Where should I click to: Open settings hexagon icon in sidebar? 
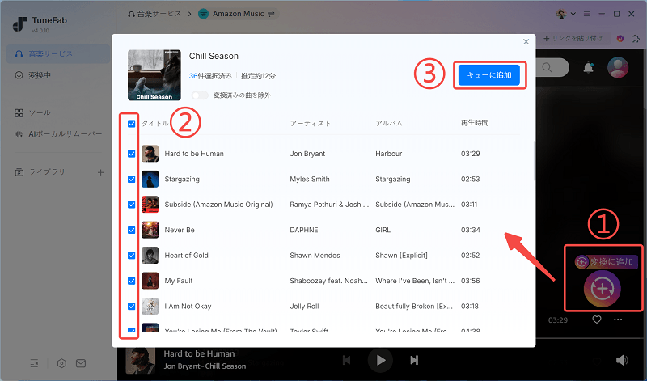click(x=62, y=363)
